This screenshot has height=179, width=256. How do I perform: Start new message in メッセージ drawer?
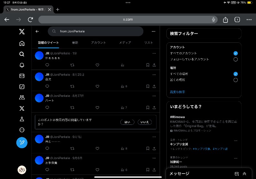(x=236, y=174)
